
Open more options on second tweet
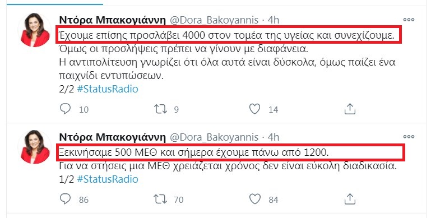(409, 137)
